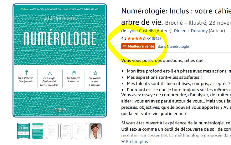The width and height of the screenshot is (231, 145).
Task: Open Didier J. Durandy author link
Action: [x=191, y=31]
